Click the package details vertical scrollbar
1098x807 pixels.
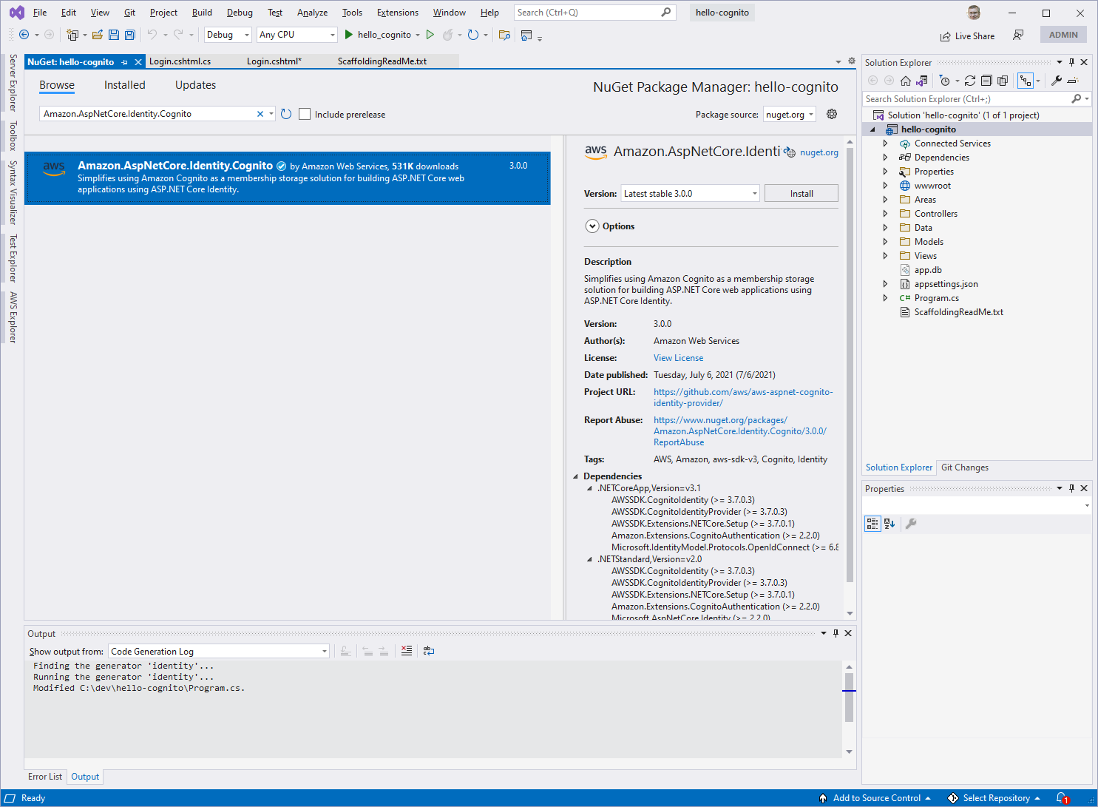click(x=850, y=365)
